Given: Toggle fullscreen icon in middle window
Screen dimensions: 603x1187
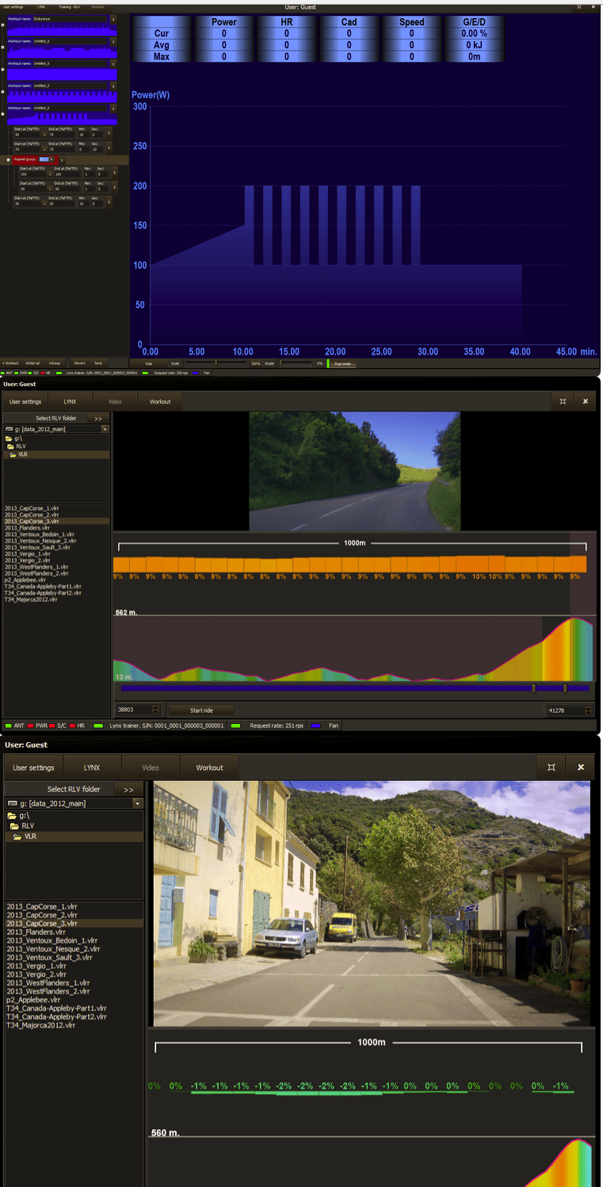Looking at the screenshot, I should [x=563, y=401].
